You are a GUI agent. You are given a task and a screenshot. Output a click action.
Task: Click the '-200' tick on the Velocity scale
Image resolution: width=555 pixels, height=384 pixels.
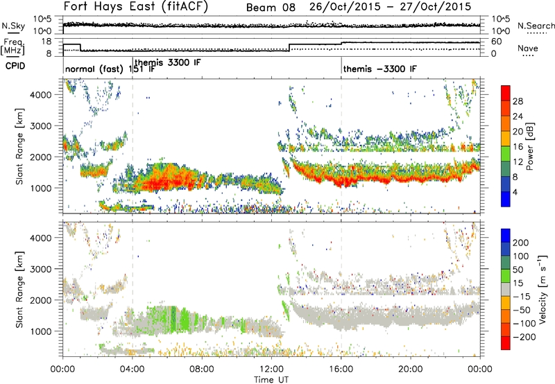(x=524, y=337)
